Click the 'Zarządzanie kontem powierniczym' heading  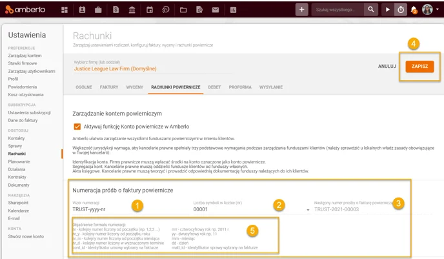(x=117, y=114)
